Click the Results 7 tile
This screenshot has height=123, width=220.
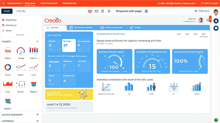pyautogui.click(x=54, y=80)
